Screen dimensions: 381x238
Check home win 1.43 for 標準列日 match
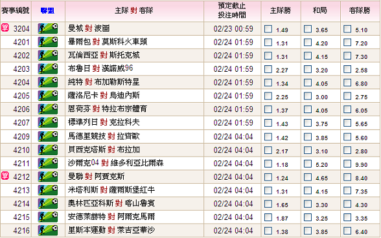[x=268, y=123]
